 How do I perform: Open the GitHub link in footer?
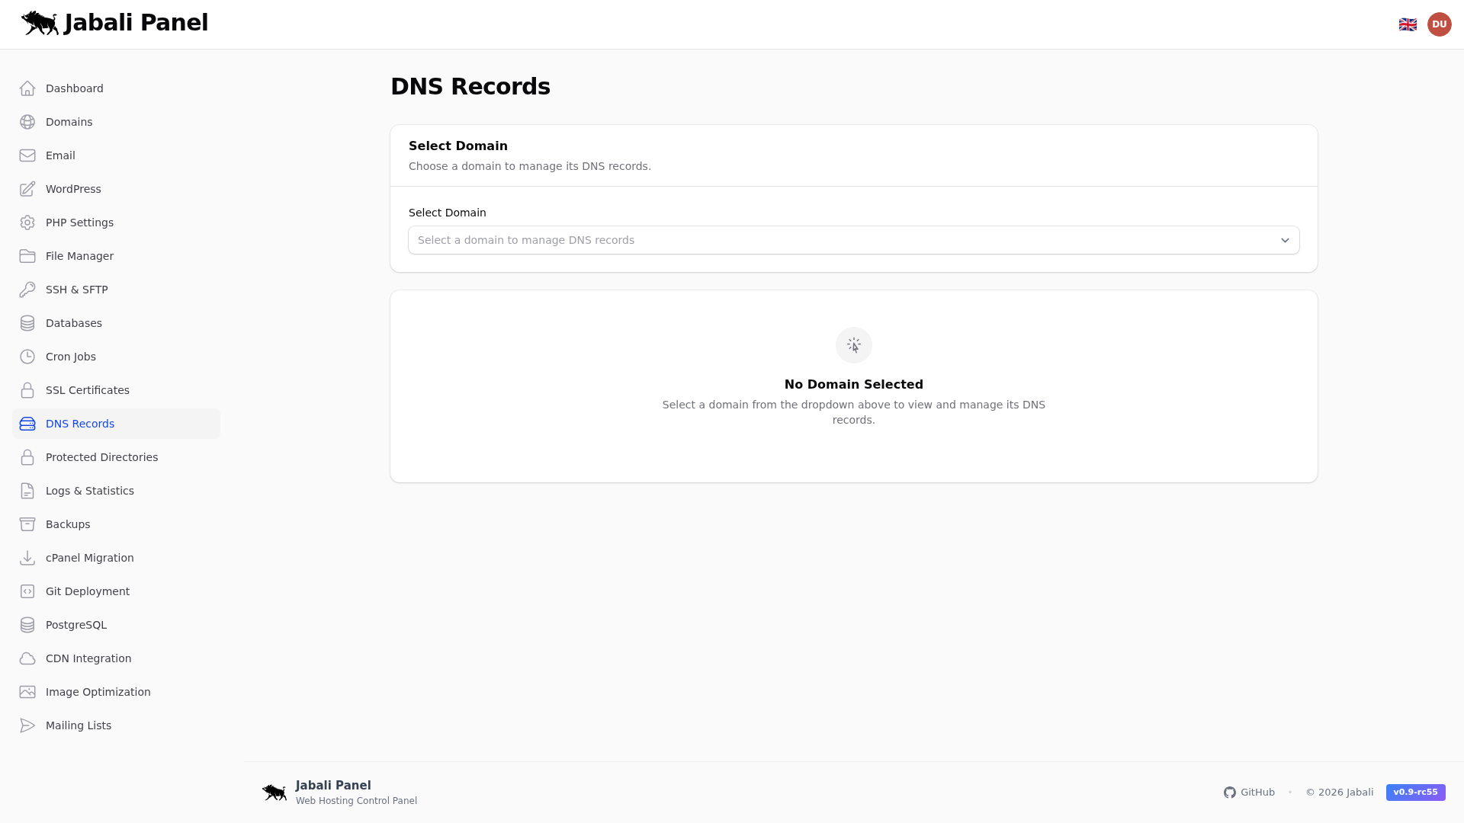coord(1257,792)
